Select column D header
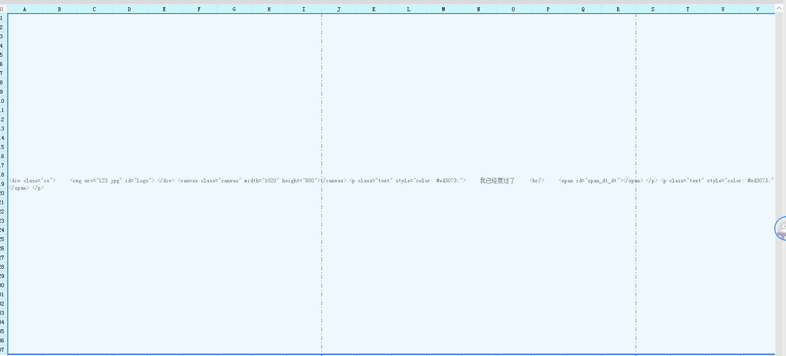Image resolution: width=786 pixels, height=356 pixels. (x=129, y=9)
